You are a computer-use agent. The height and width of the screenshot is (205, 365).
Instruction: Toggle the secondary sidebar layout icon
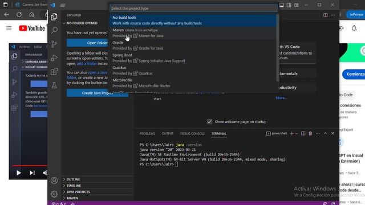(289, 5)
